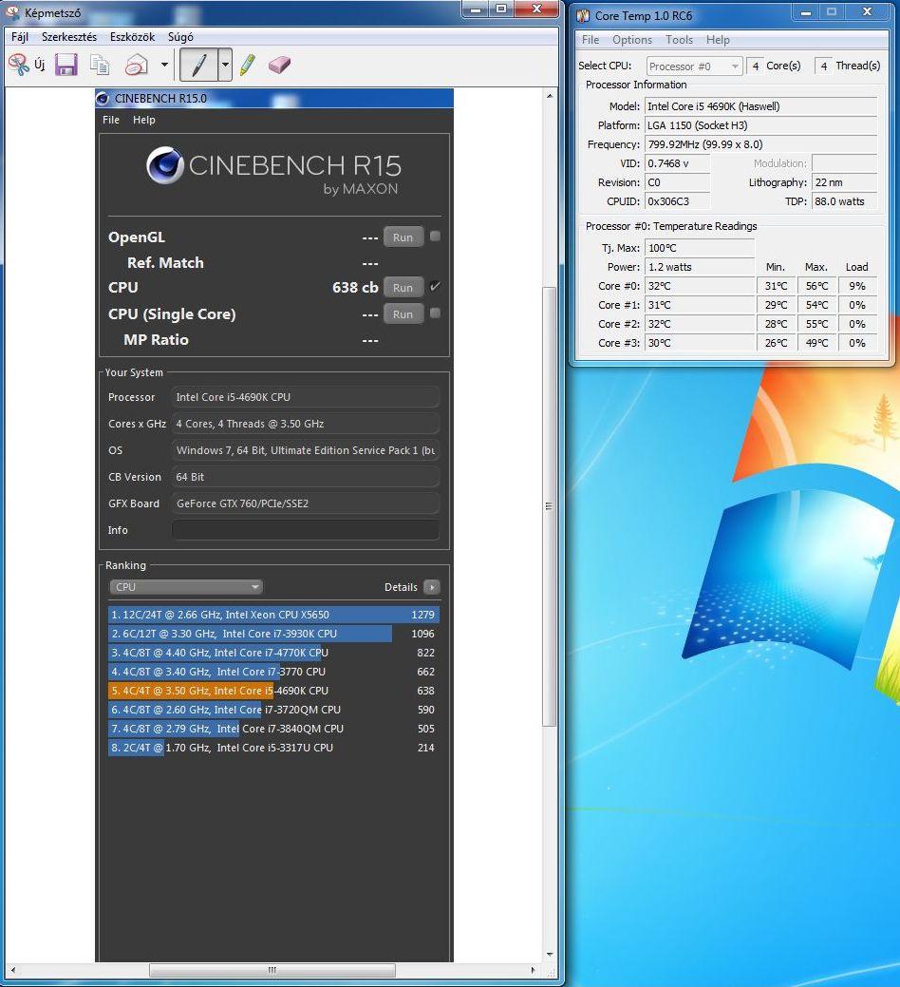Image resolution: width=900 pixels, height=987 pixels.
Task: Save the snip with the floppy icon
Action: (x=66, y=65)
